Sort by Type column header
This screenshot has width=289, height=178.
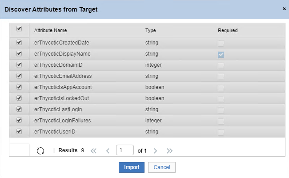coord(151,30)
